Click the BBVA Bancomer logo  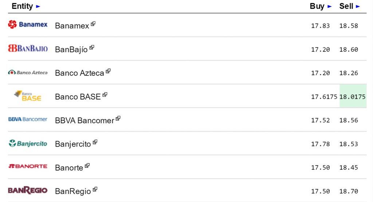pyautogui.click(x=28, y=119)
